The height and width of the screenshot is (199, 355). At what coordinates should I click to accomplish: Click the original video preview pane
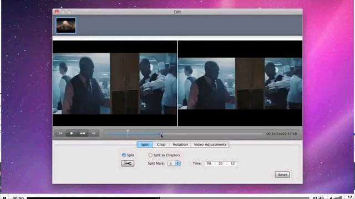pyautogui.click(x=115, y=83)
